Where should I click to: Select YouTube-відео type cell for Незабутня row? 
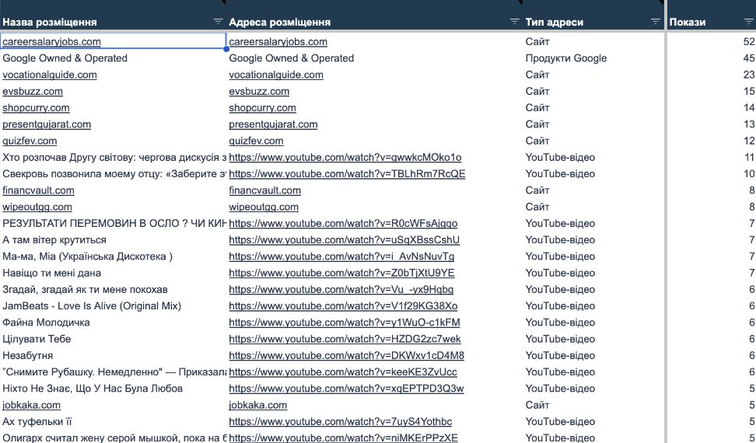click(x=593, y=355)
